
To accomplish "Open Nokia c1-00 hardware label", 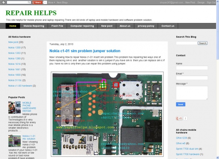I will pyautogui.click(x=20, y=86).
